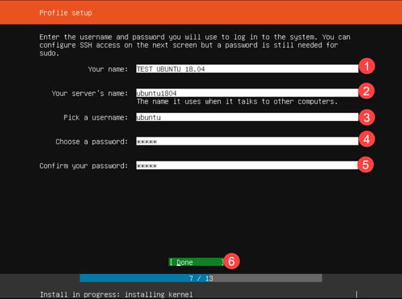Click the 'Choose a password:' label

click(x=92, y=142)
